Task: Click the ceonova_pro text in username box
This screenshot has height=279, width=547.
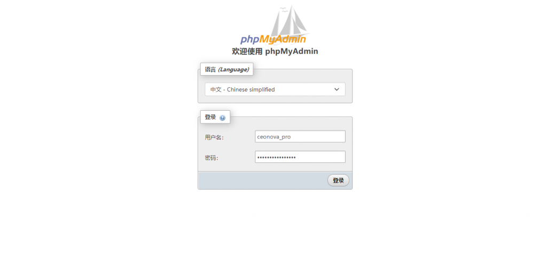Action: (x=274, y=137)
